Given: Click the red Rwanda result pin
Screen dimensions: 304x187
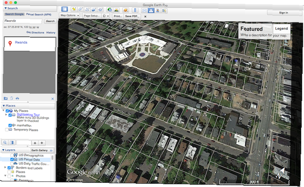Looking at the screenshot, I should pos(10,44).
